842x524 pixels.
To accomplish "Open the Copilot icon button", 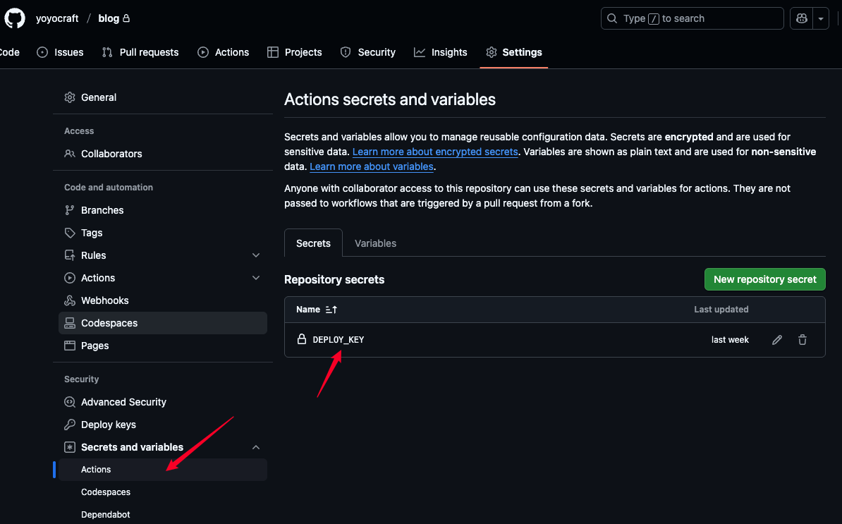I will [801, 18].
